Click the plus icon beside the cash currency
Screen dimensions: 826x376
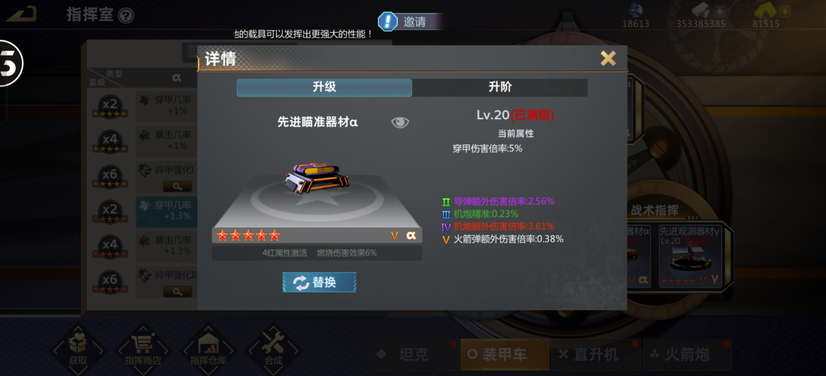[x=720, y=11]
